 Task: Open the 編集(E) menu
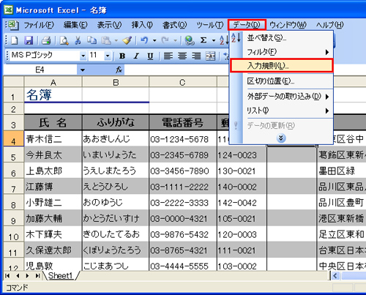75,25
